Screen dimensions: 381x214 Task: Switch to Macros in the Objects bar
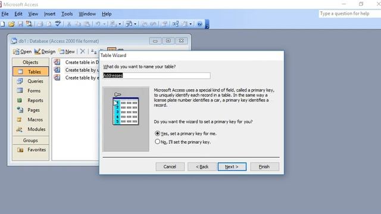tap(30, 119)
